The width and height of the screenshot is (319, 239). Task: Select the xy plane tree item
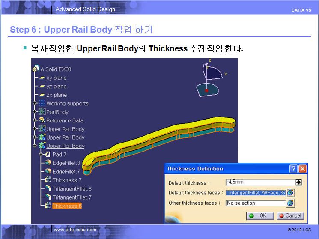click(x=56, y=78)
